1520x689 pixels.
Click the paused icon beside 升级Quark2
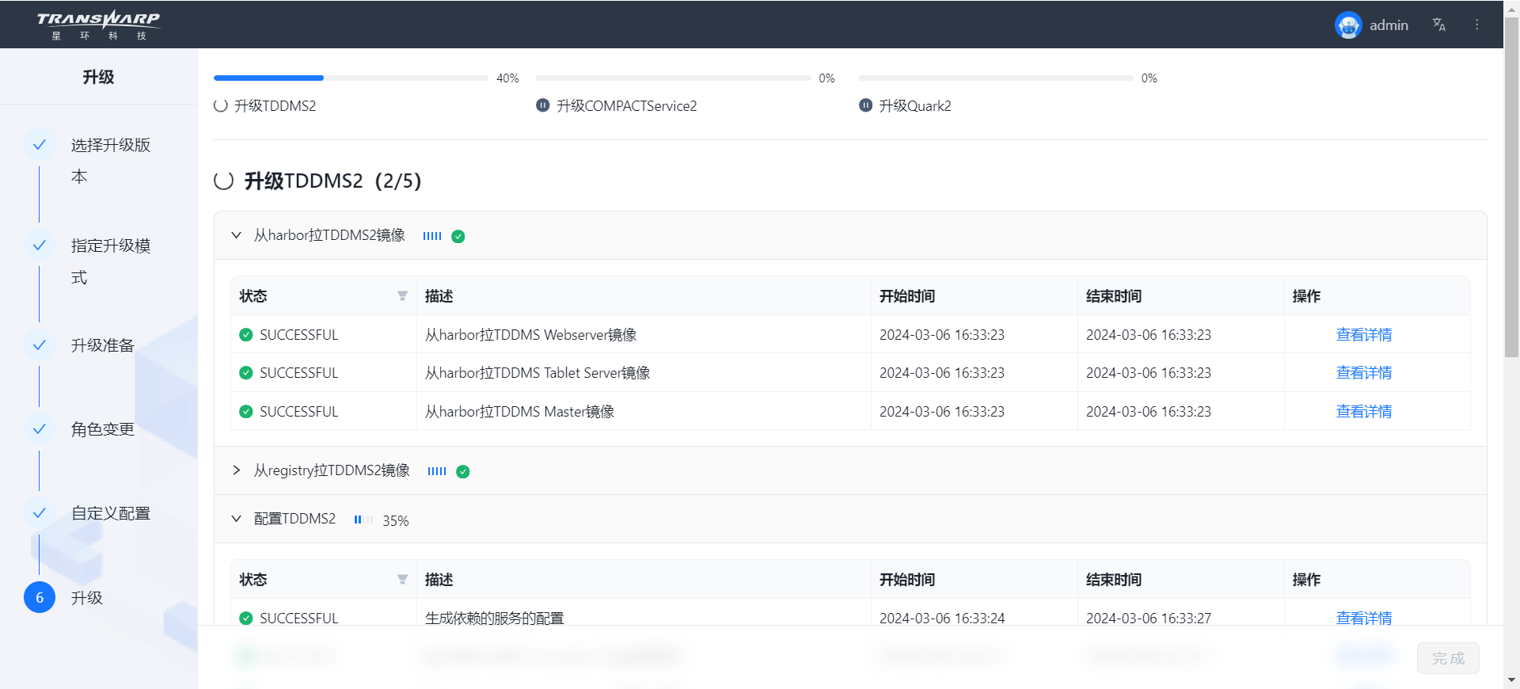pyautogui.click(x=865, y=105)
